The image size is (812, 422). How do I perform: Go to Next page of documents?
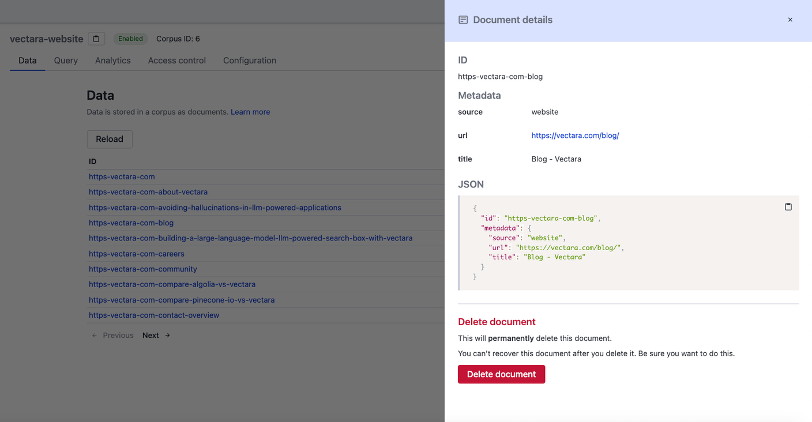pos(156,336)
